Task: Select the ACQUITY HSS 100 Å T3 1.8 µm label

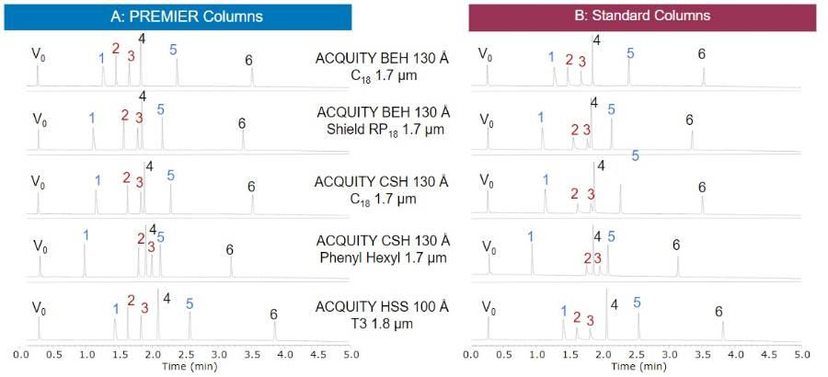Action: pos(383,315)
